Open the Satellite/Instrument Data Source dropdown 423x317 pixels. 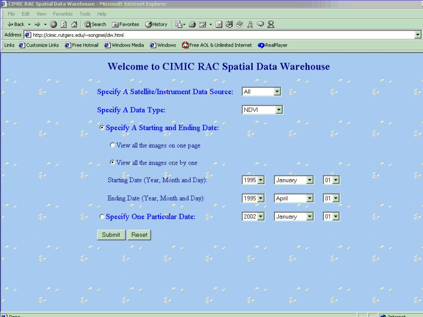tap(261, 92)
